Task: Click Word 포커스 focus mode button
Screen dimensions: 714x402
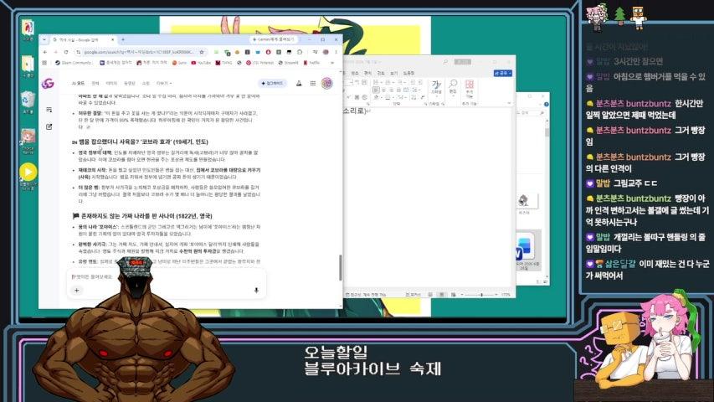Action: (x=414, y=295)
